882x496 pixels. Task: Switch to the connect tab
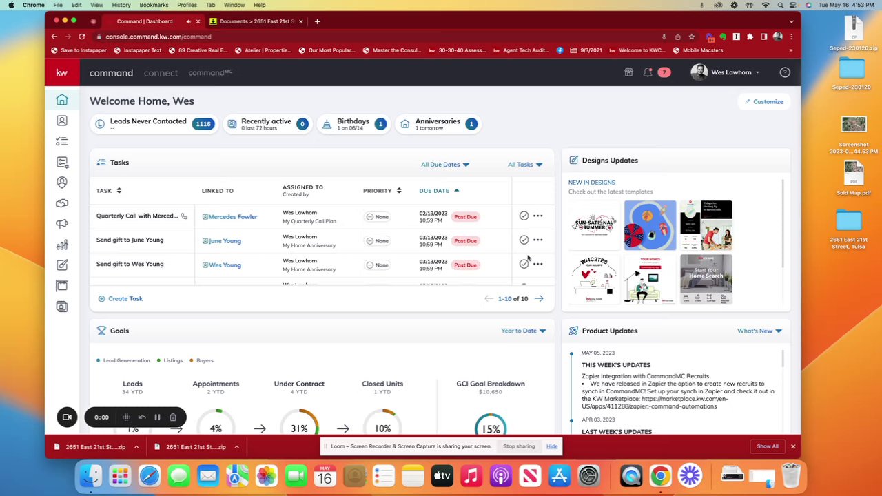[161, 73]
